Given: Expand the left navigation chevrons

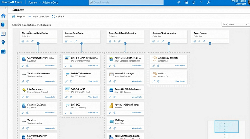Looking at the screenshot, I should click(x=5, y=8).
